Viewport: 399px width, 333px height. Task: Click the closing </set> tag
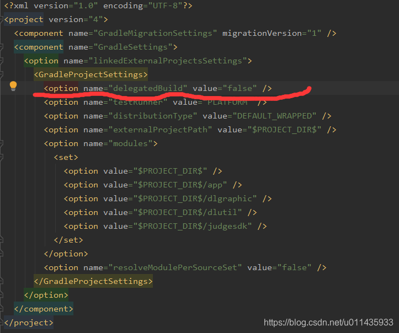pyautogui.click(x=68, y=240)
